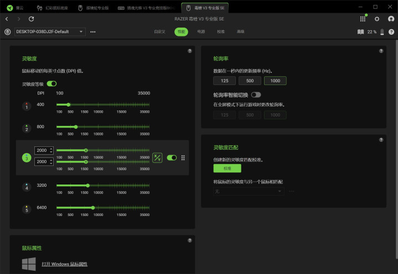Toggle the switch on DPI stage 3 row
Viewport: 398px width, 274px height.
click(172, 158)
